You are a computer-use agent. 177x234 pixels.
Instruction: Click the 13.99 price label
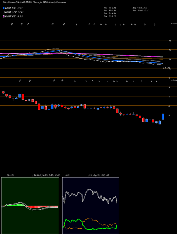click(166, 68)
